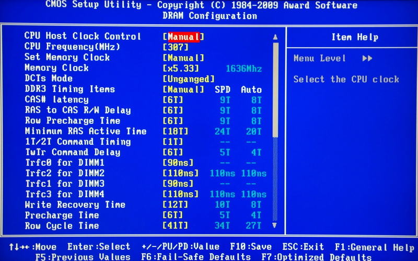Click the Minimum RAS Active Time label
Screen dimensions: 418x261
(86, 131)
